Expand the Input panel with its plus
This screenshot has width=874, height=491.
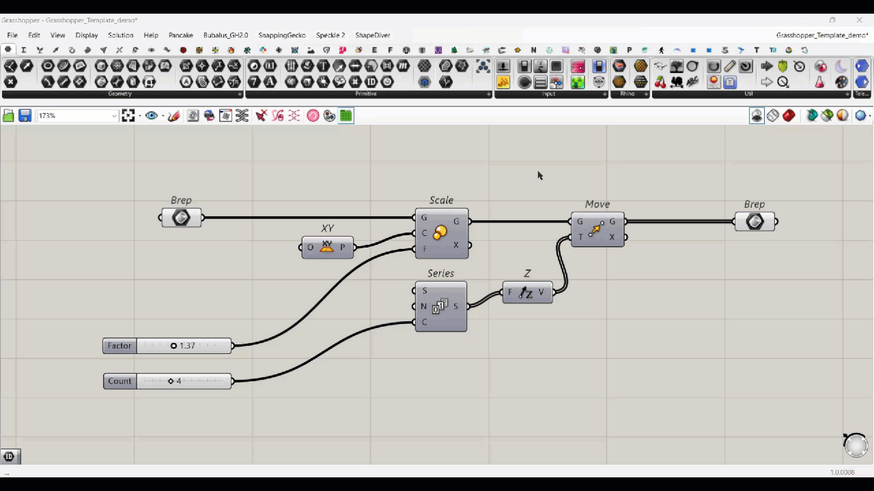(x=605, y=94)
